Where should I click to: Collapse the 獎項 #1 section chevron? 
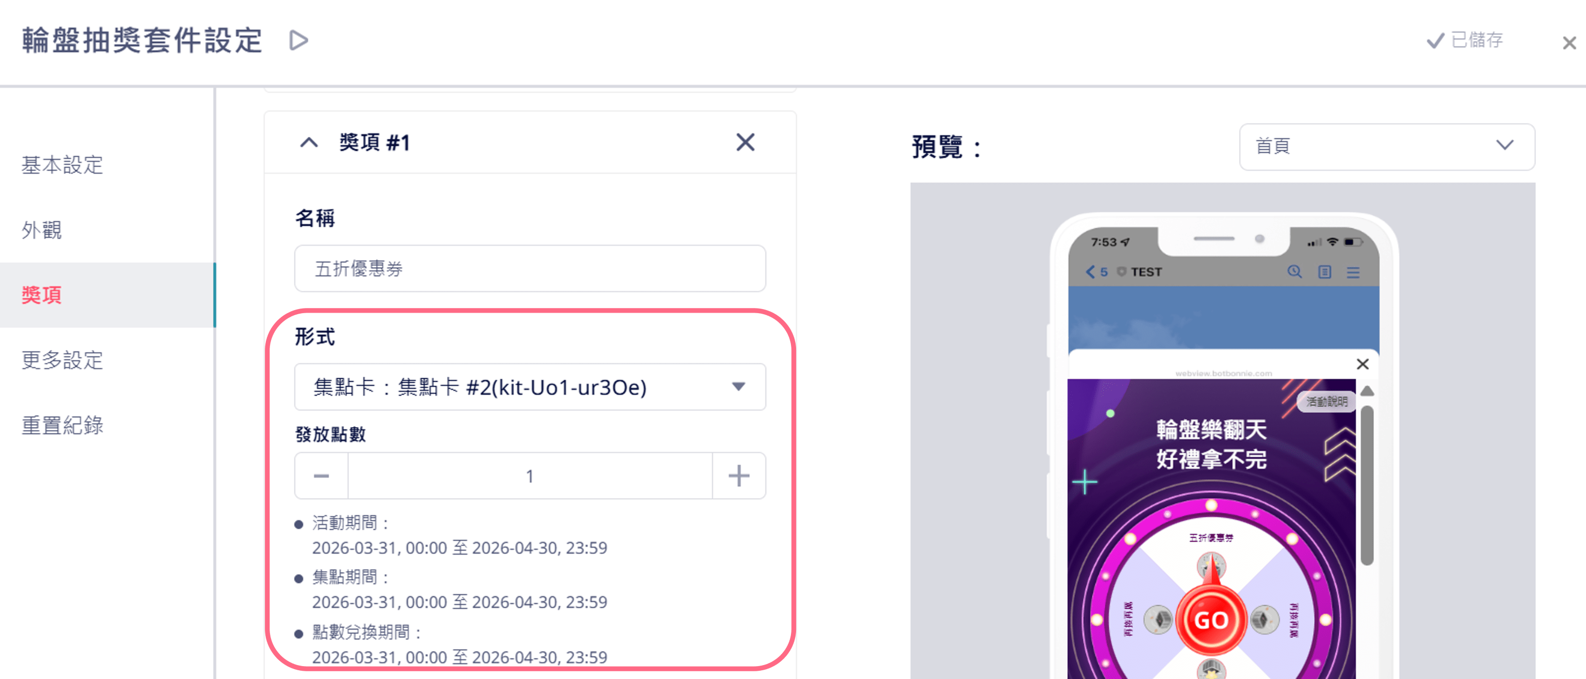coord(309,143)
